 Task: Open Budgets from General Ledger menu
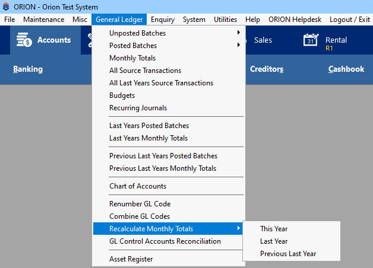coord(168,95)
